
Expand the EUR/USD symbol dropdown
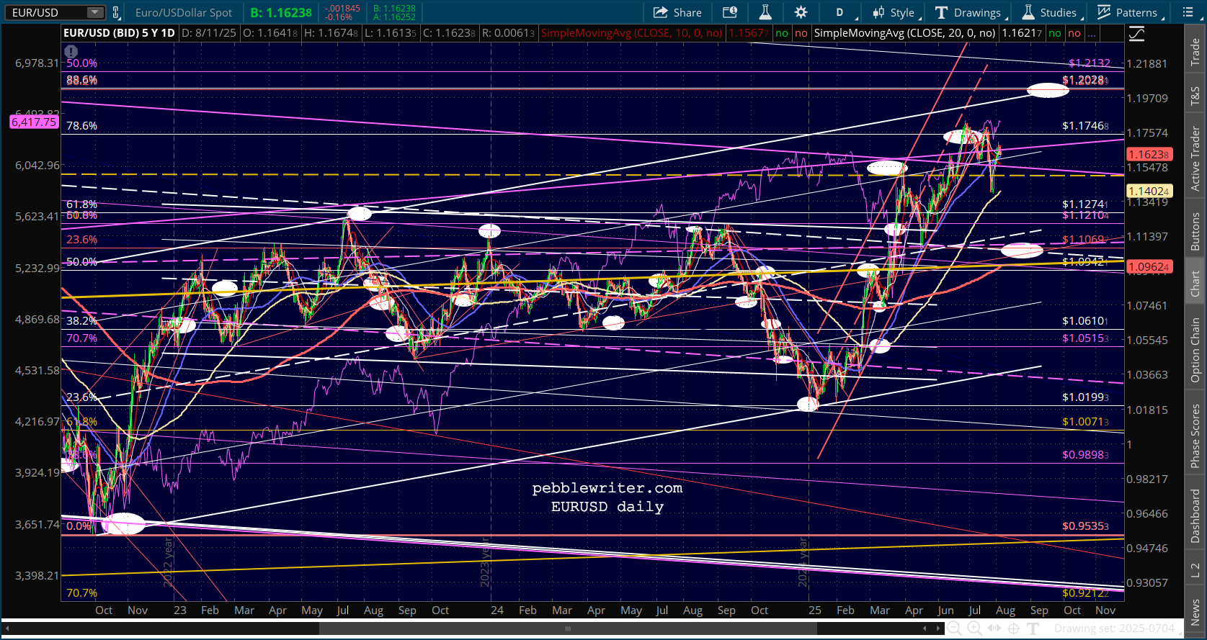[95, 12]
